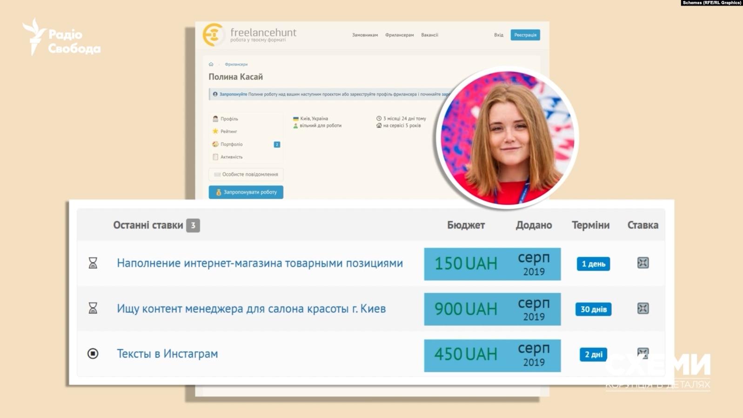Select Активність in the sidebar
The image size is (743, 418).
point(231,157)
